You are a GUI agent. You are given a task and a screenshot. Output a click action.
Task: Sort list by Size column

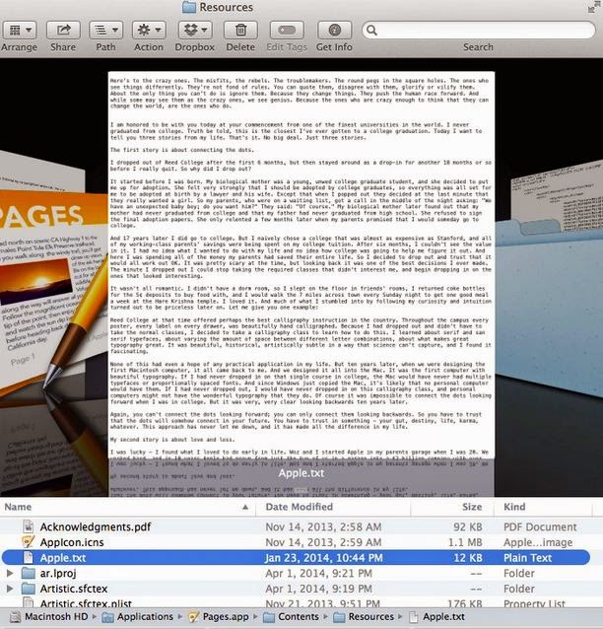[472, 507]
